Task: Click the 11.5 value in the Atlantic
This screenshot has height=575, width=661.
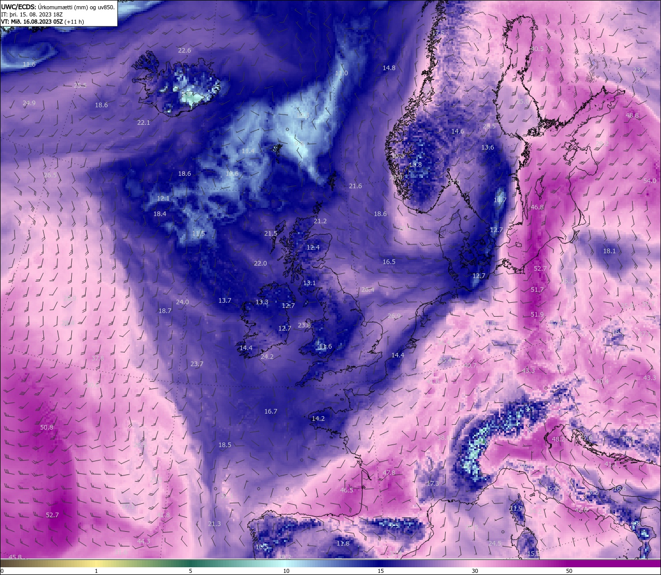Action: coord(198,234)
